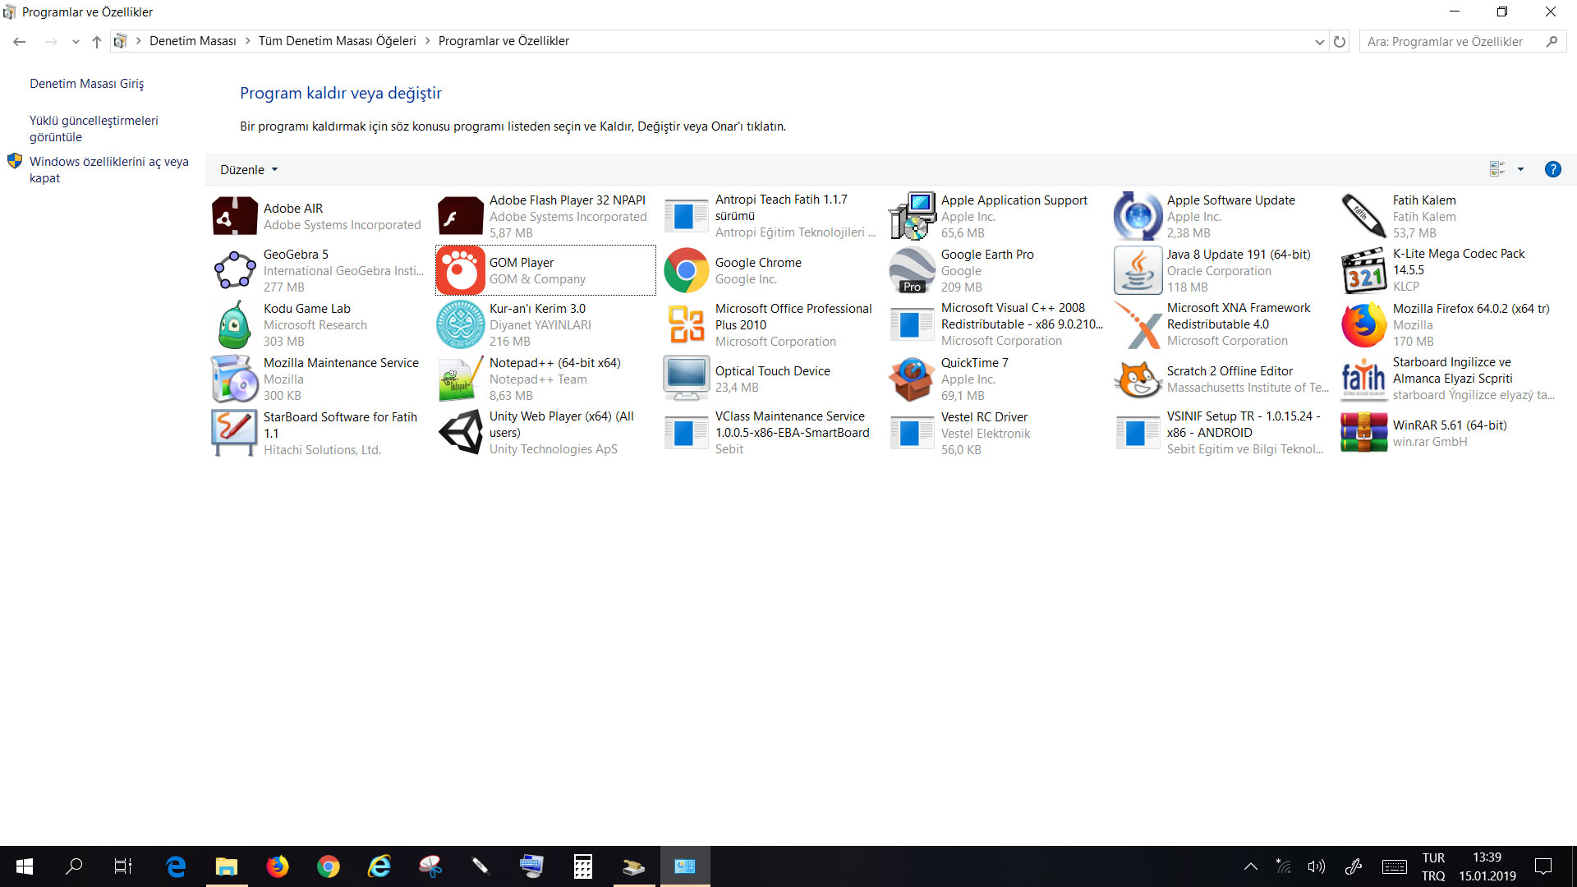The image size is (1577, 887).
Task: Select Antropi Teach Fatih 1.1.7 sürümü entry
Action: [770, 217]
